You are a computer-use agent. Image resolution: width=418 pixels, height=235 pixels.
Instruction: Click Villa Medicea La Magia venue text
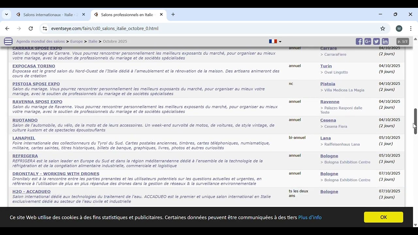click(344, 90)
